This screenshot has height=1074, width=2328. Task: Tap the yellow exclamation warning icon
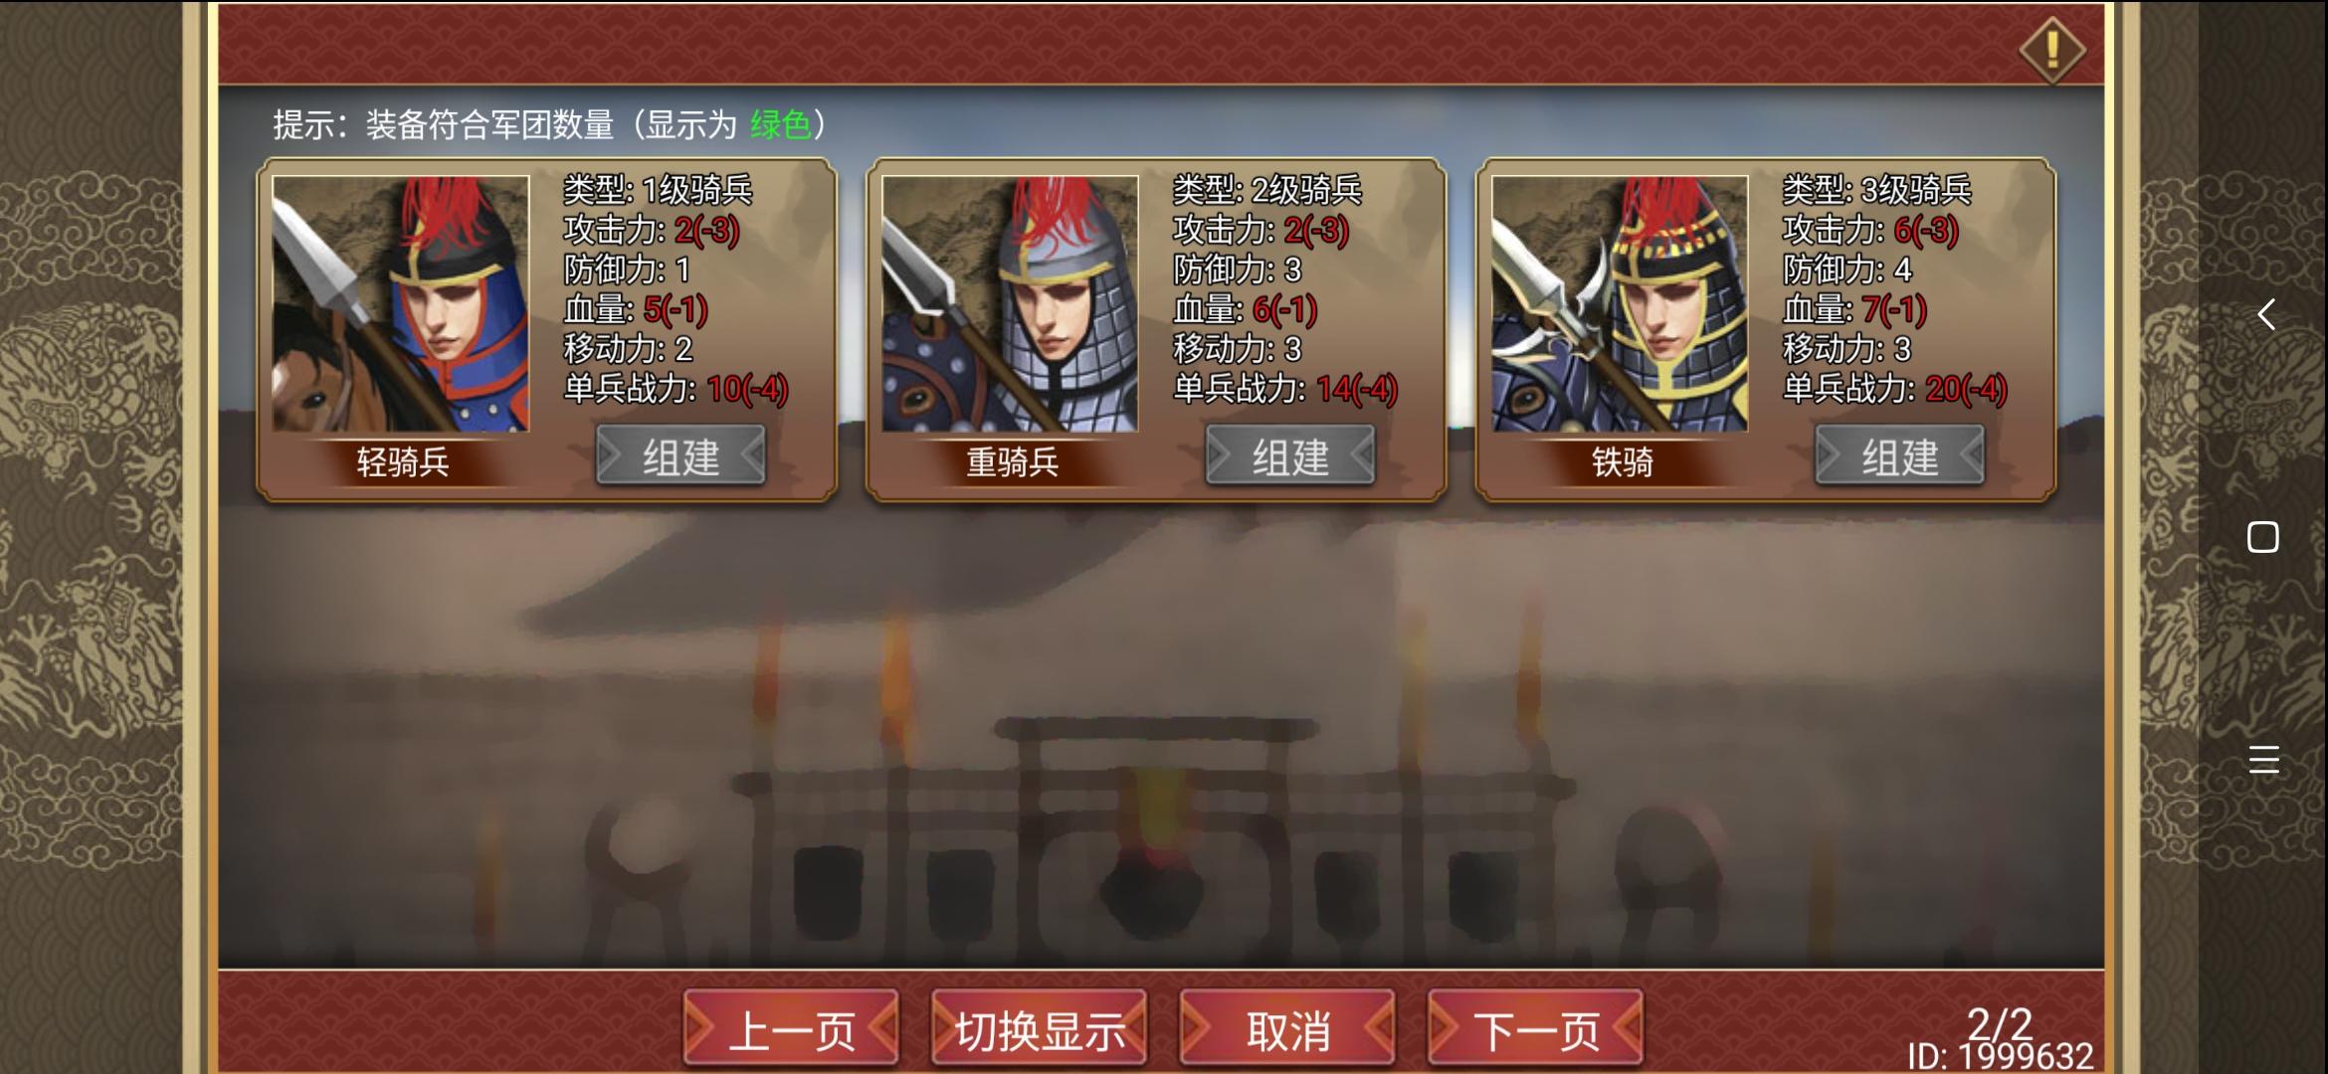pos(2052,49)
